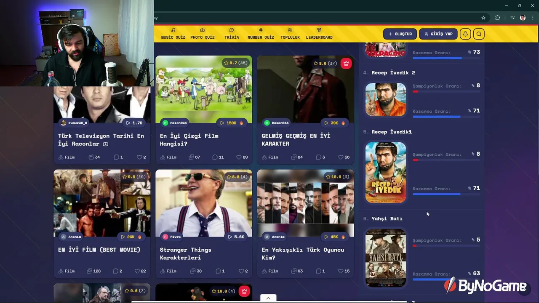Click the crown badge on GELMİŞ GEÇMİŞ card
The height and width of the screenshot is (303, 539).
click(x=346, y=63)
